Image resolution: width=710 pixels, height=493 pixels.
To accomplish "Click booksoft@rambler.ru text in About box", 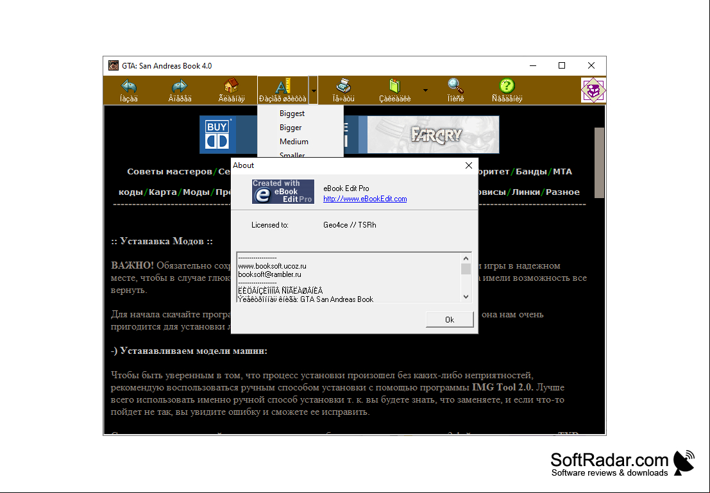I will tap(269, 274).
